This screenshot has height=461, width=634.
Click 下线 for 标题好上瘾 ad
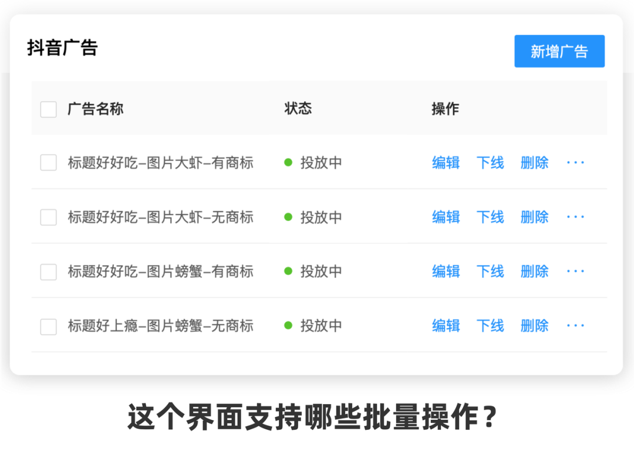point(490,326)
